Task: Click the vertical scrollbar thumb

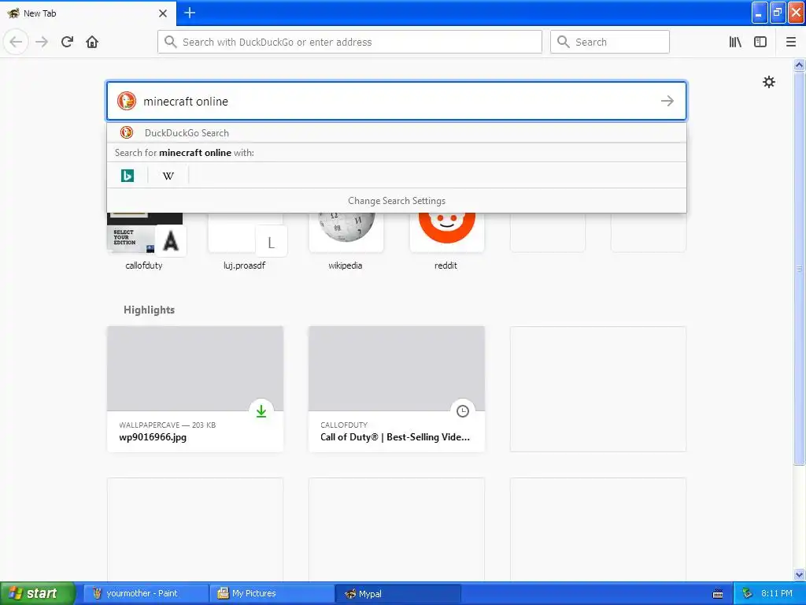Action: pyautogui.click(x=799, y=268)
